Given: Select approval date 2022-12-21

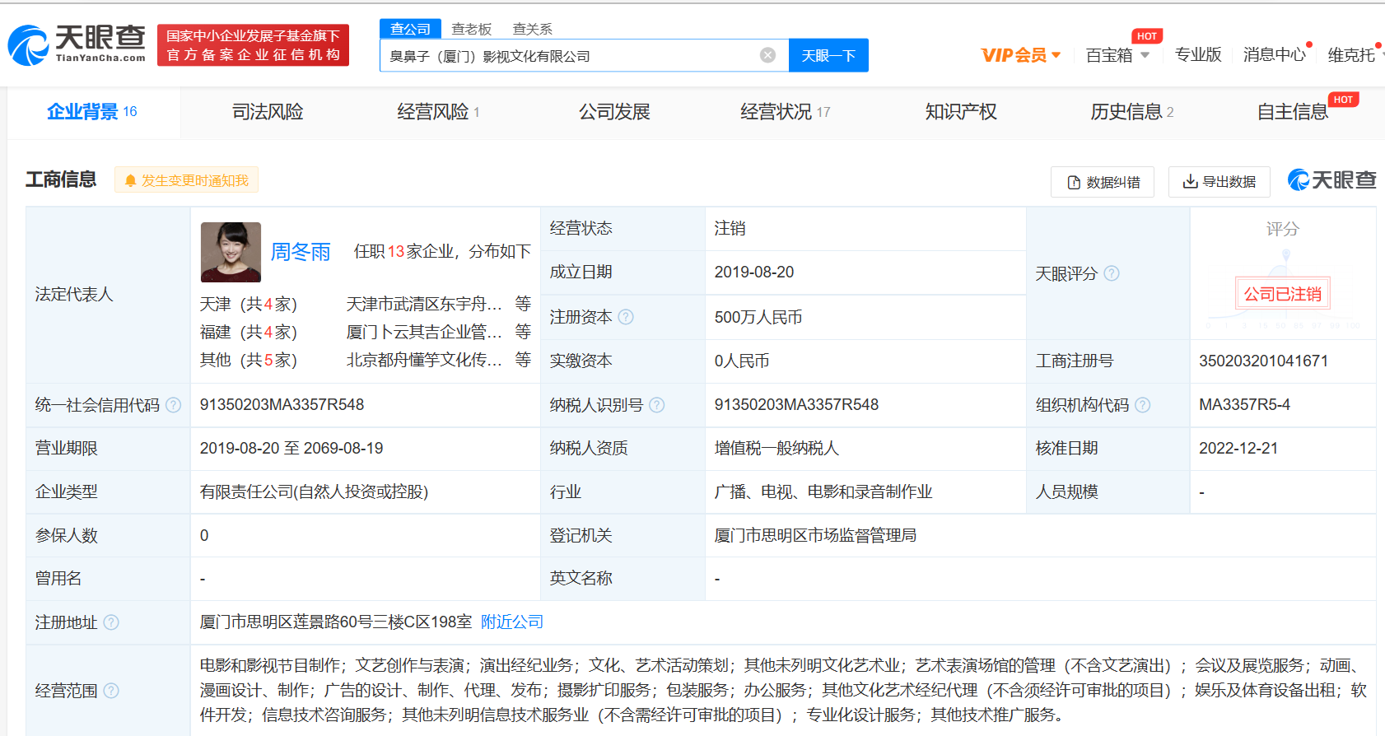Looking at the screenshot, I should tap(1238, 449).
